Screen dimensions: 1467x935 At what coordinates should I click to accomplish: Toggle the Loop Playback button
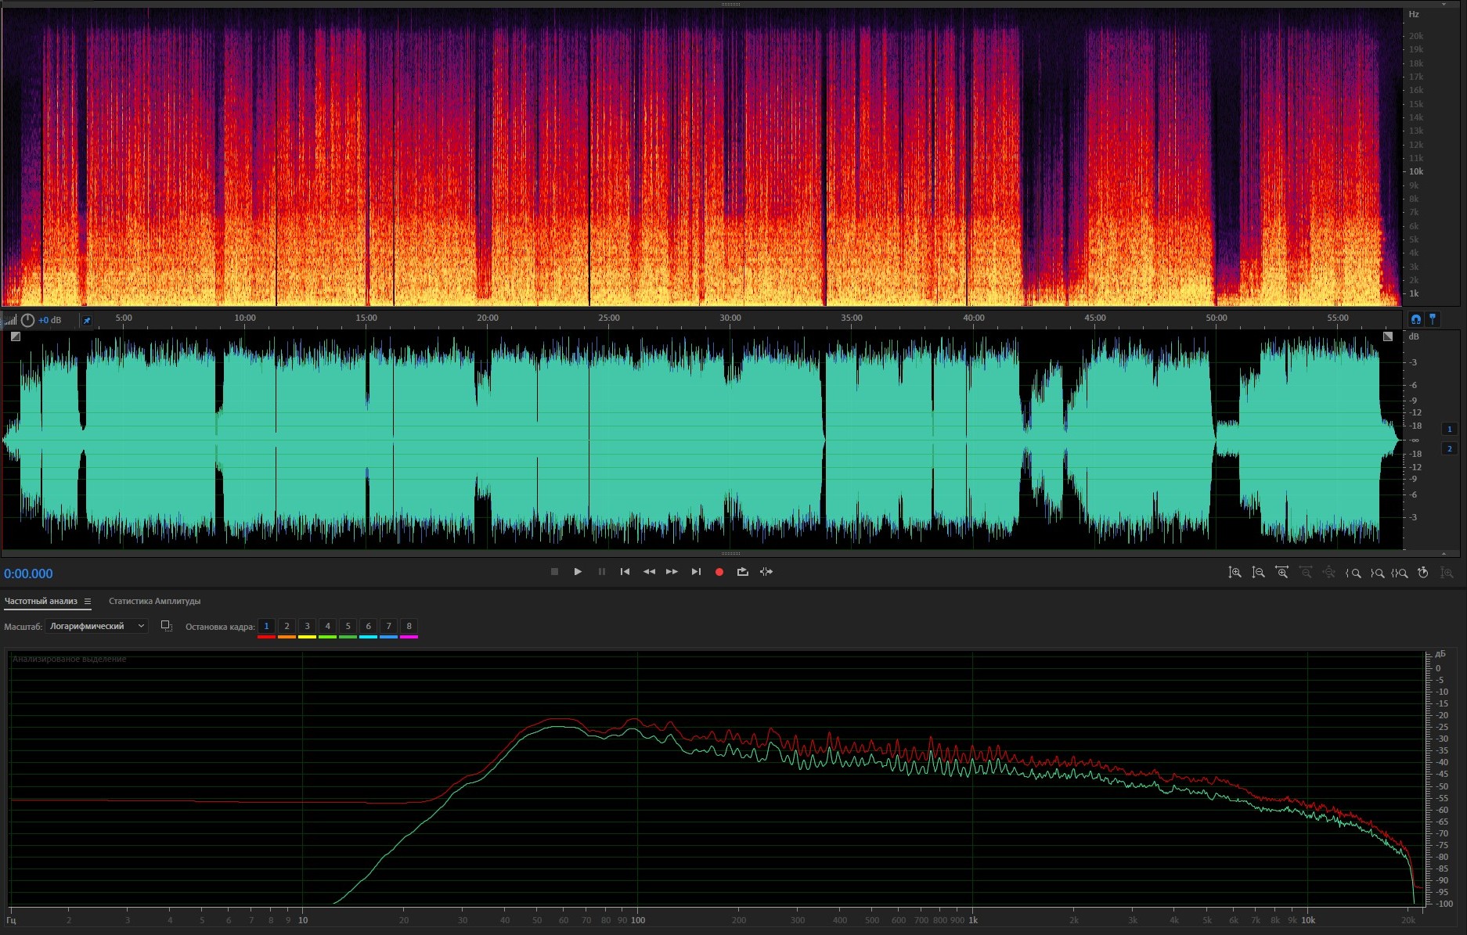coord(743,572)
